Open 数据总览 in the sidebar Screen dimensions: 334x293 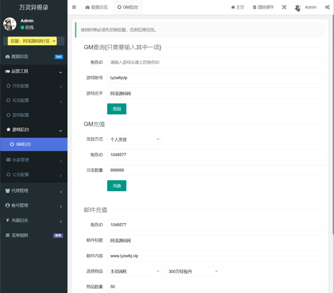34,57
